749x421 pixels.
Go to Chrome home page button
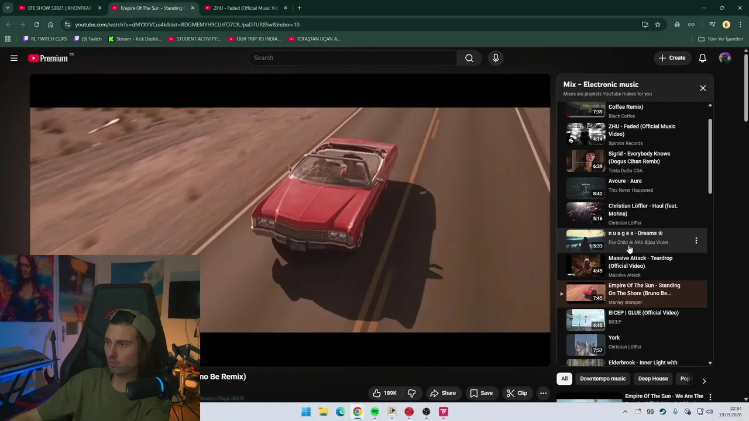coord(50,25)
